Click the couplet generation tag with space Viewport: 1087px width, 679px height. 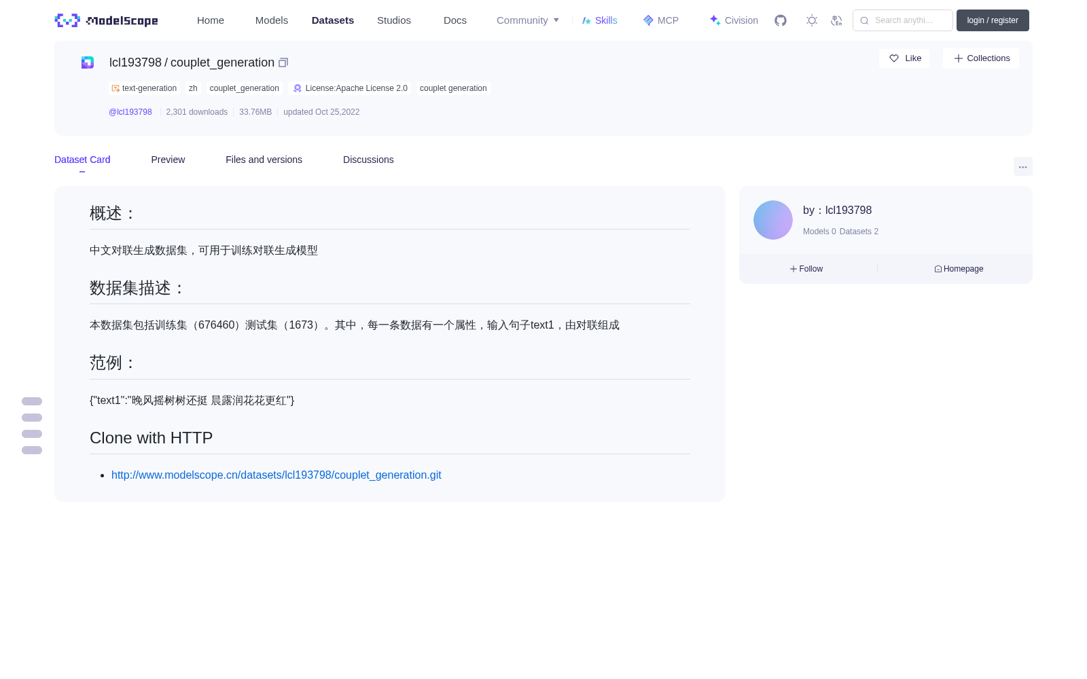pyautogui.click(x=453, y=88)
